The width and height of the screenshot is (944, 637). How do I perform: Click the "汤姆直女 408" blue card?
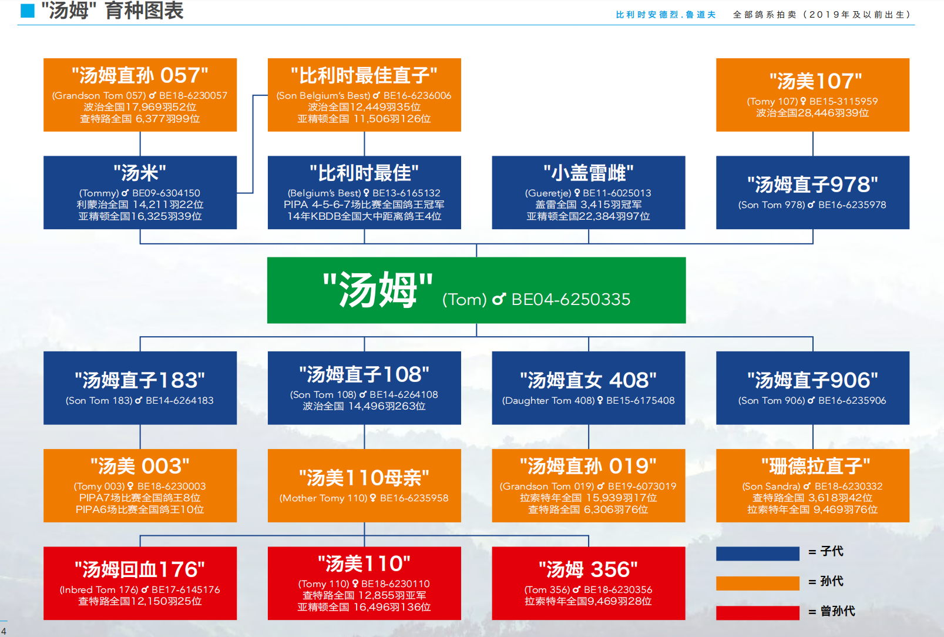click(589, 388)
